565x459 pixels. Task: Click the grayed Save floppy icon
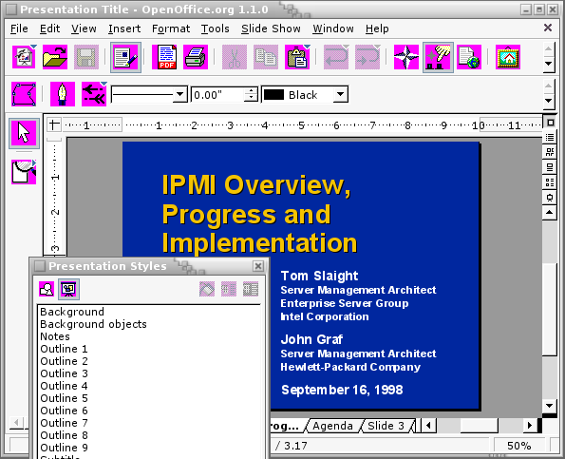(86, 57)
